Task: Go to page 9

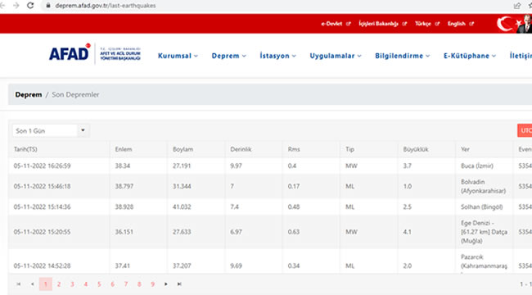Action: [x=153, y=284]
